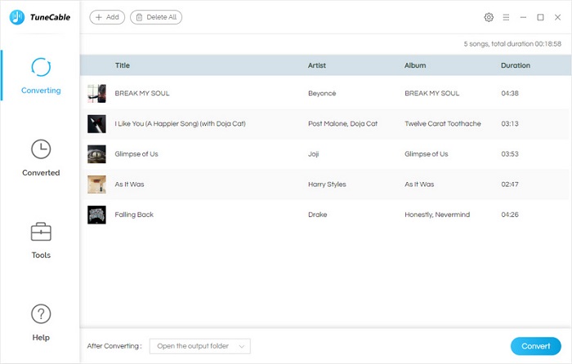The image size is (572, 364).
Task: Open settings via the gear icon
Action: point(489,17)
